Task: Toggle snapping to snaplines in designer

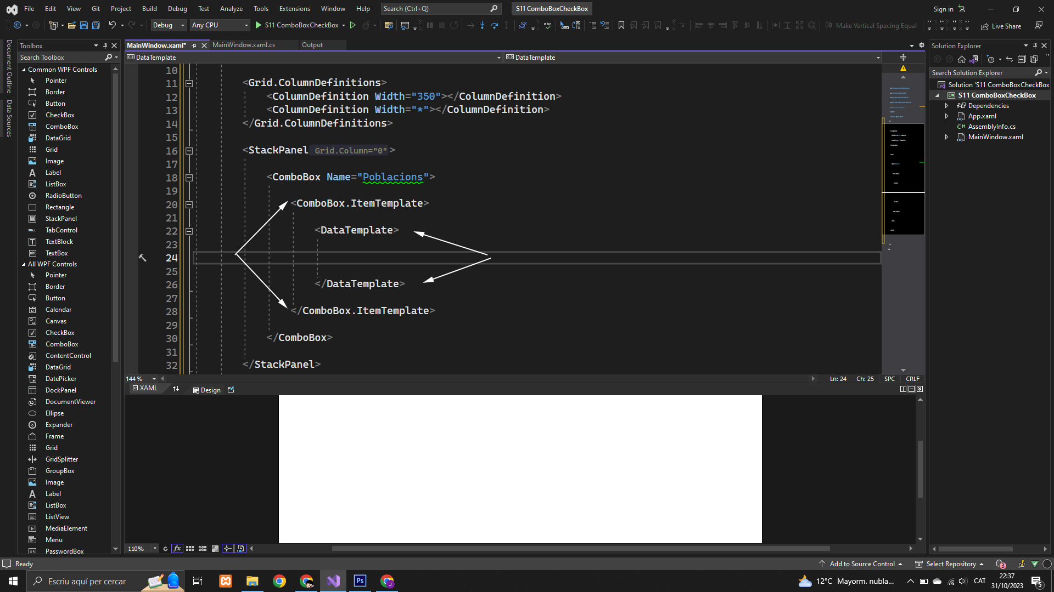Action: point(227,549)
